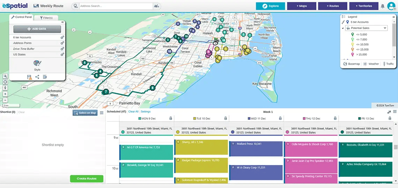Click the export icon in Control Panel

pyautogui.click(x=45, y=77)
